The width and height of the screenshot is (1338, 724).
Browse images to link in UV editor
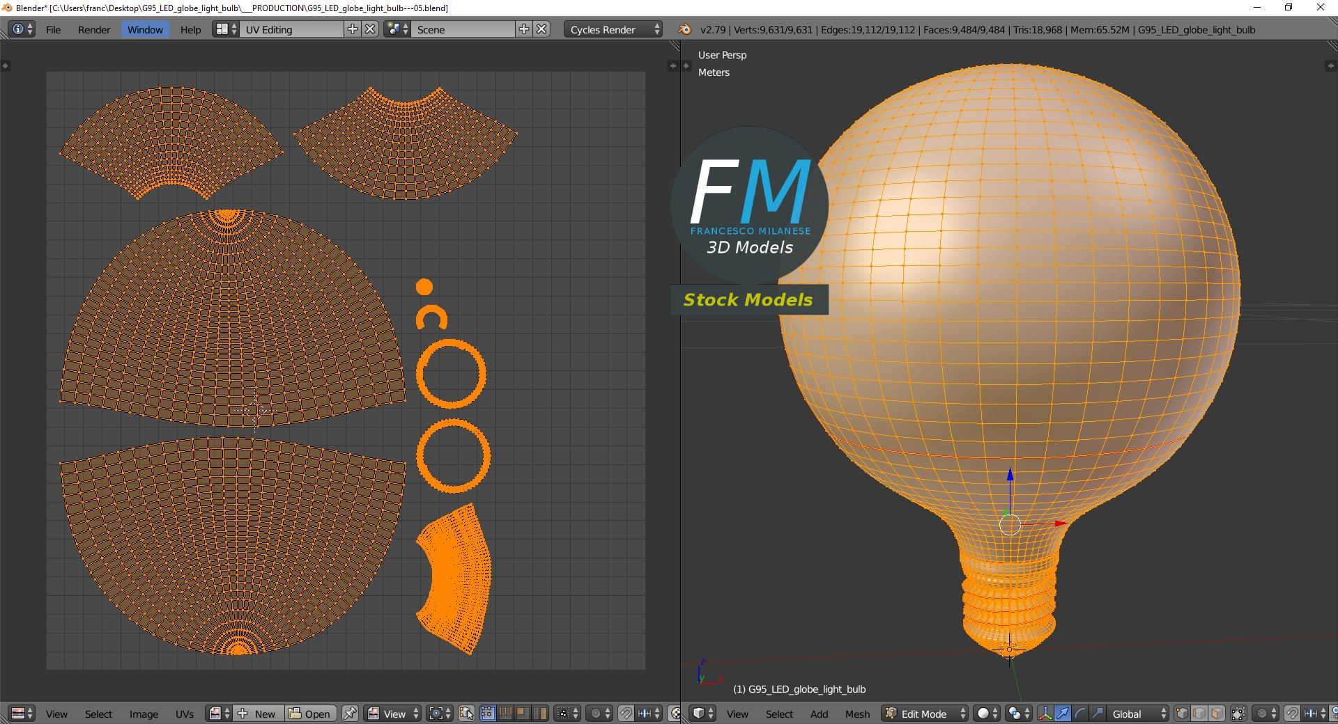[218, 714]
